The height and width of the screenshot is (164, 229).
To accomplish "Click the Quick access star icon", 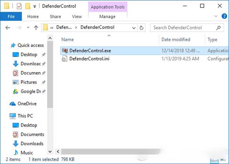I will 13,45.
